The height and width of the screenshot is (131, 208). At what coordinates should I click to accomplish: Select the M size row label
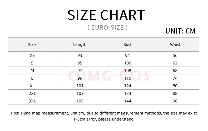click(x=32, y=71)
